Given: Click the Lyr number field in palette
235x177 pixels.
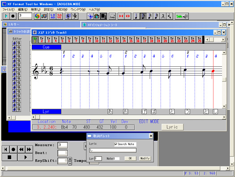Looking at the screenshot, I should pos(98,159).
